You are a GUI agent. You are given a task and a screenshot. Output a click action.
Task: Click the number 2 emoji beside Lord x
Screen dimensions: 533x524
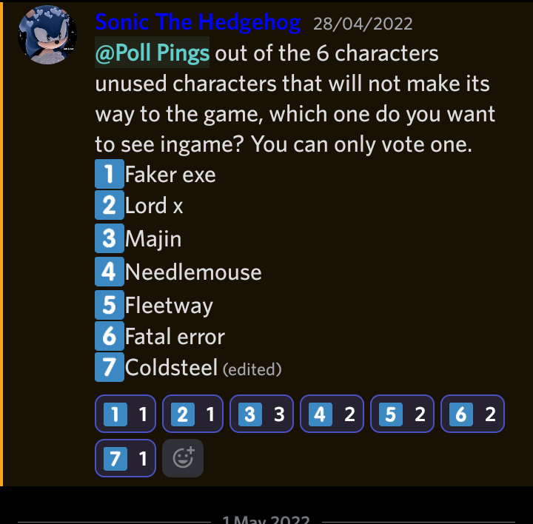(x=109, y=206)
